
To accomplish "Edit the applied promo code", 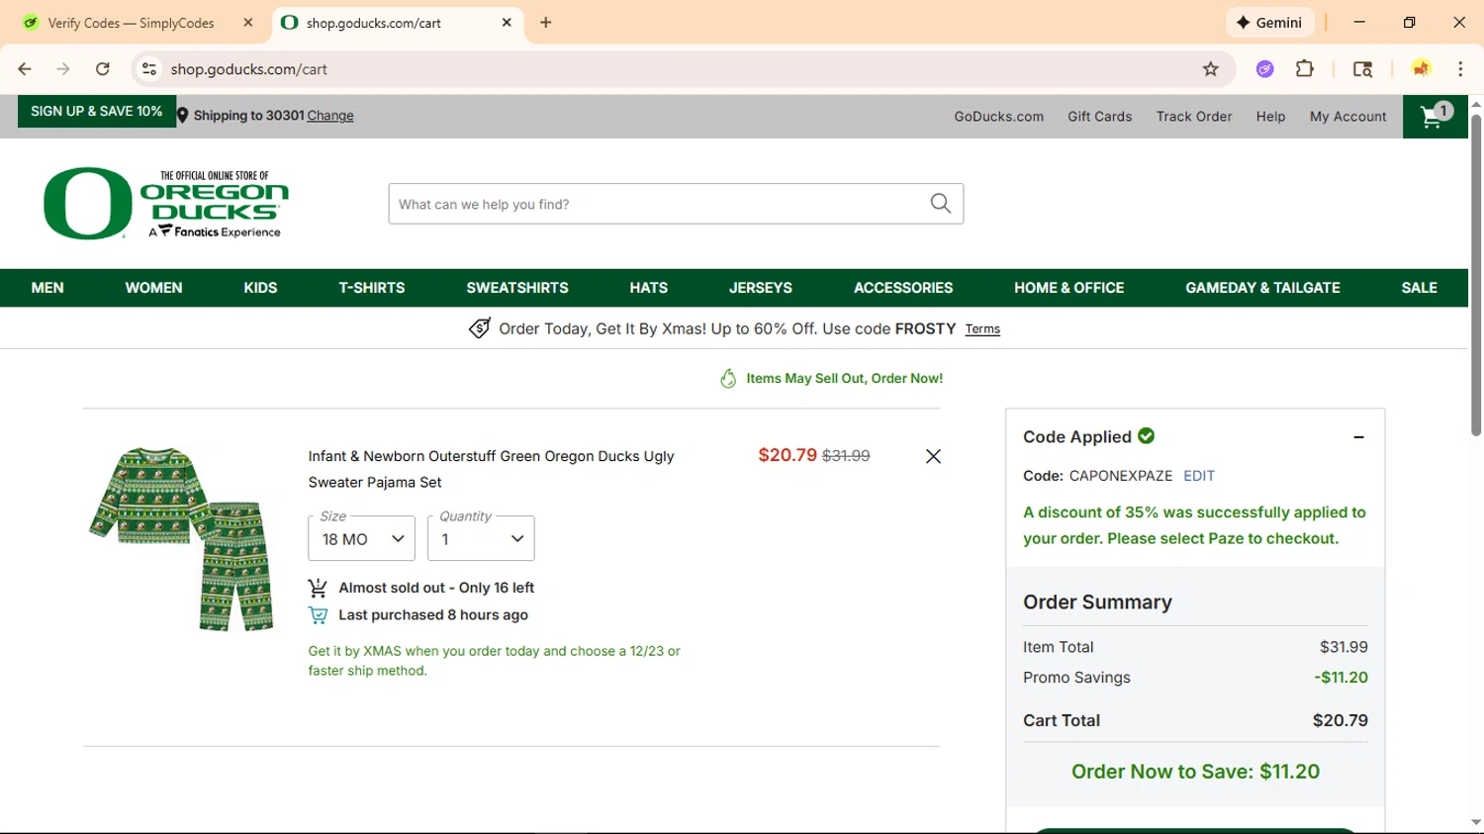I will [1199, 476].
